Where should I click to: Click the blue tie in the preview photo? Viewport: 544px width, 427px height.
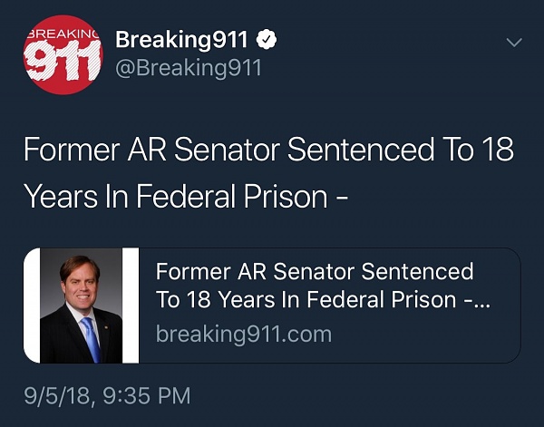click(90, 337)
